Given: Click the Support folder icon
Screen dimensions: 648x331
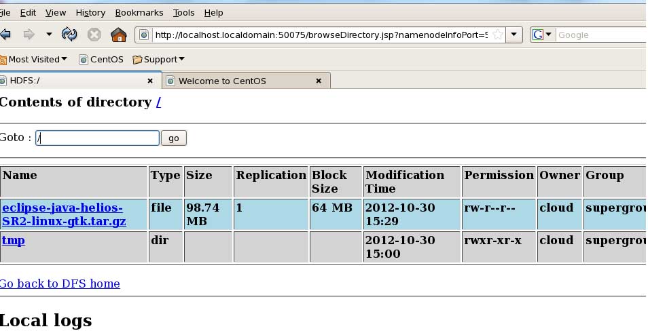Looking at the screenshot, I should (137, 60).
